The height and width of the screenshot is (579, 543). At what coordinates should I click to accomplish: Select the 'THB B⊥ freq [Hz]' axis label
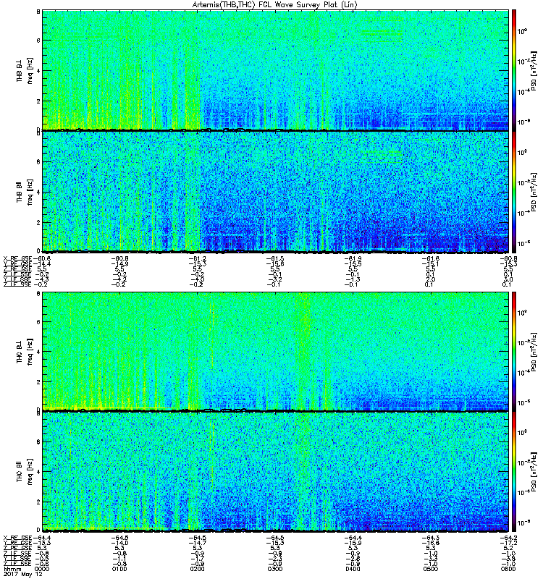25,70
